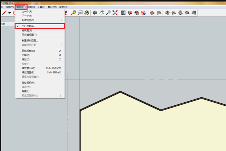
Task: Select the Drape sandbox tool
Action: (180, 13)
